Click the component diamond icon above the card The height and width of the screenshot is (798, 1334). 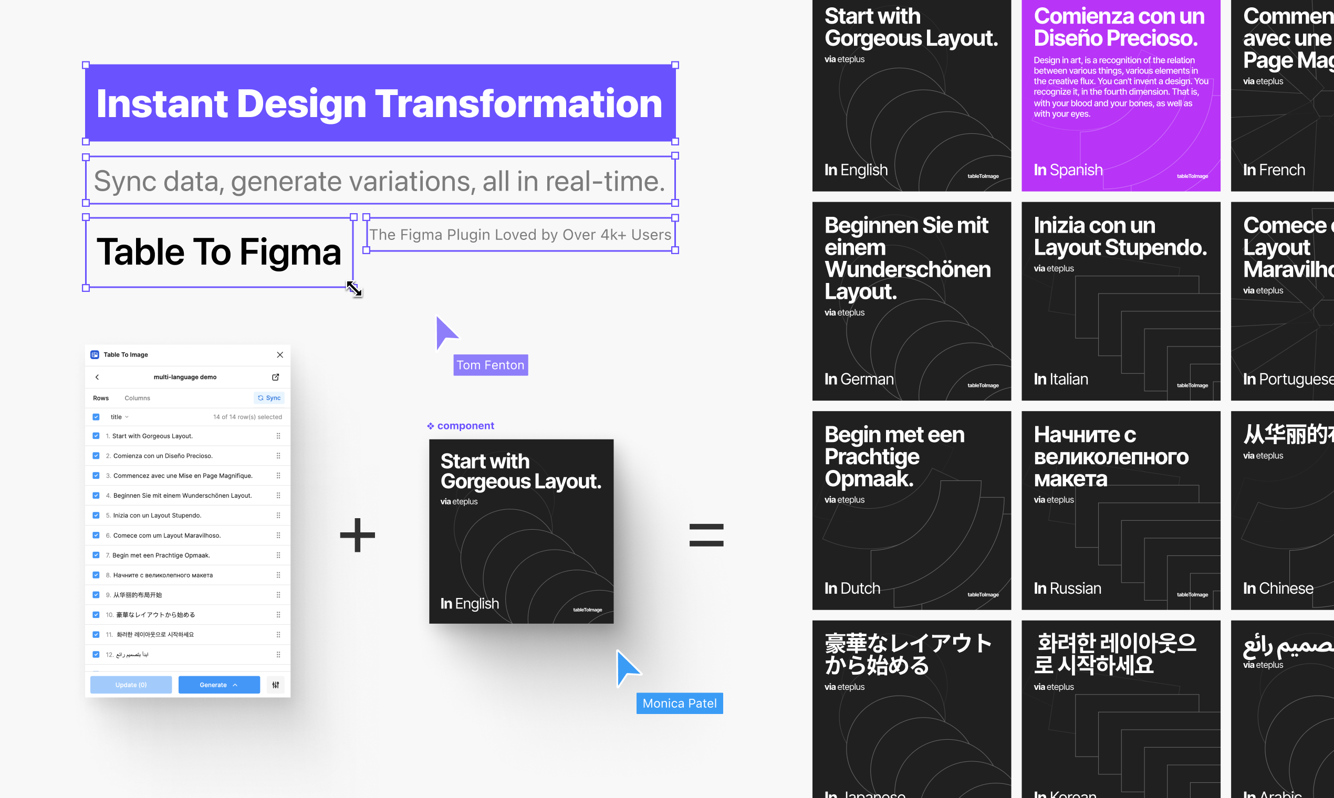(x=430, y=426)
